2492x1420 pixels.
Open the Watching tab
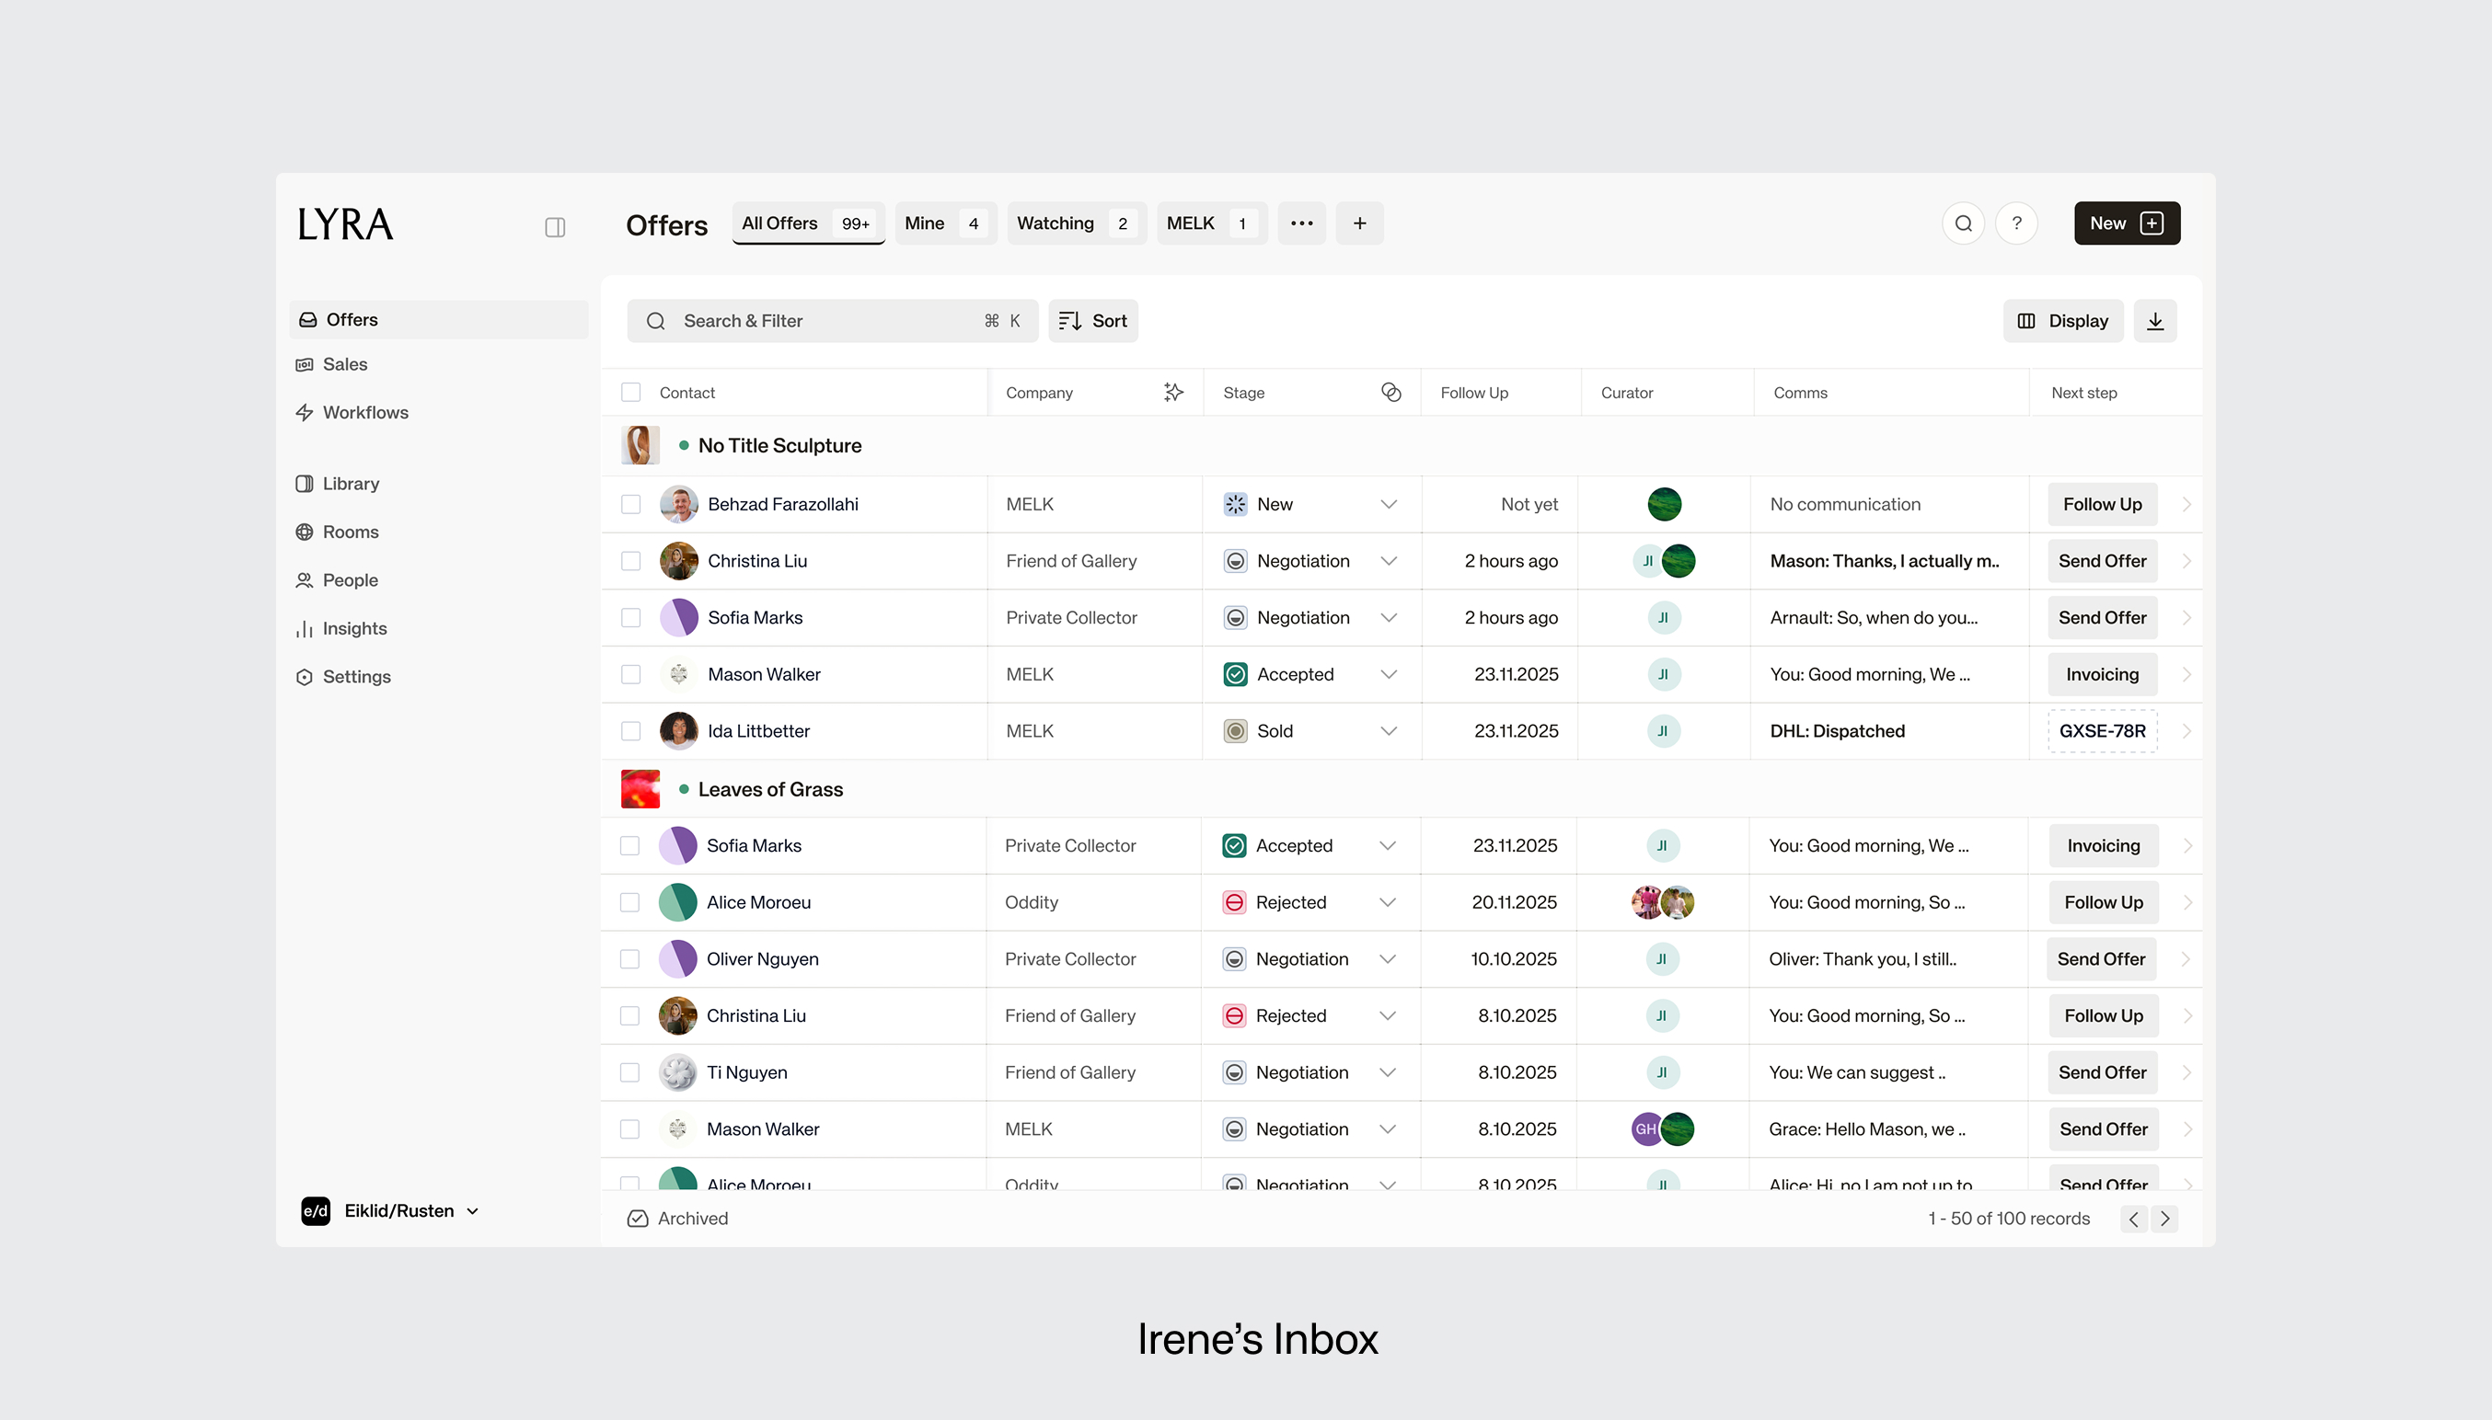point(1077,223)
